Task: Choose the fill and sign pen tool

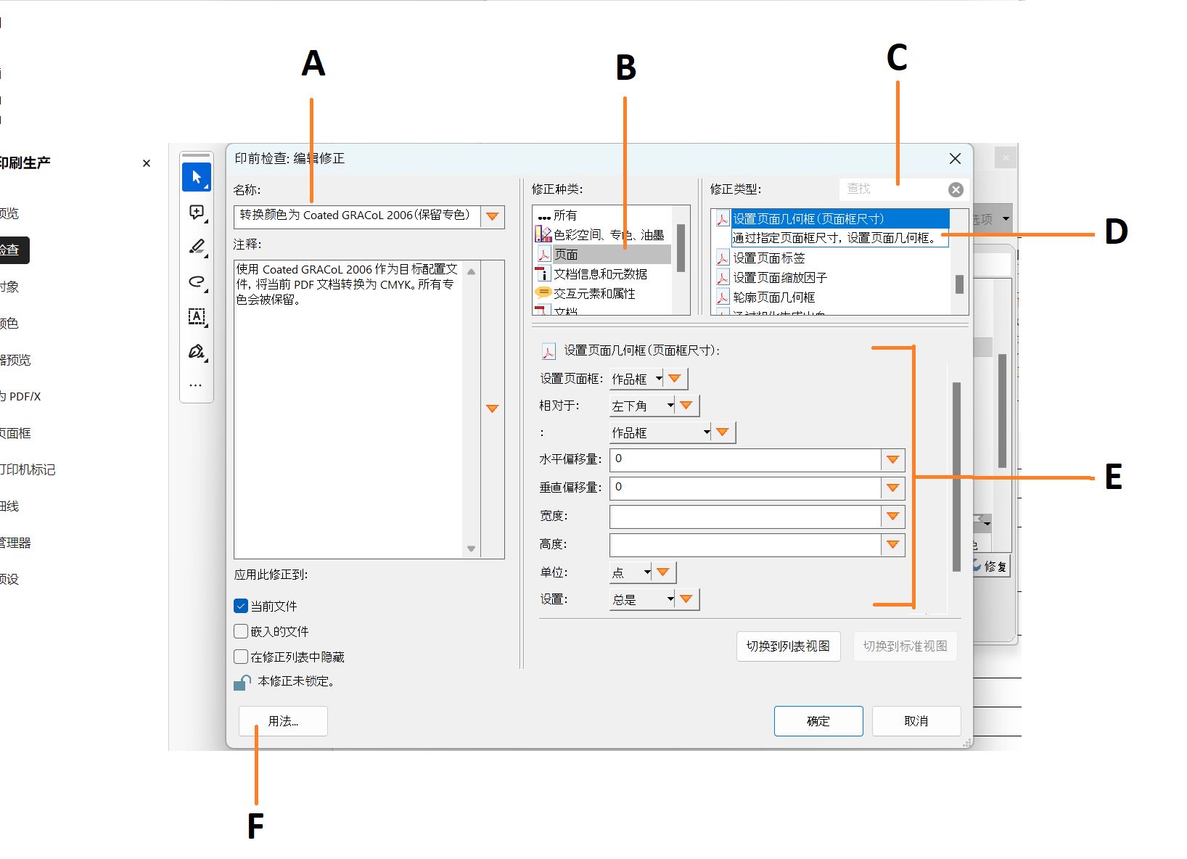Action: coord(197,352)
